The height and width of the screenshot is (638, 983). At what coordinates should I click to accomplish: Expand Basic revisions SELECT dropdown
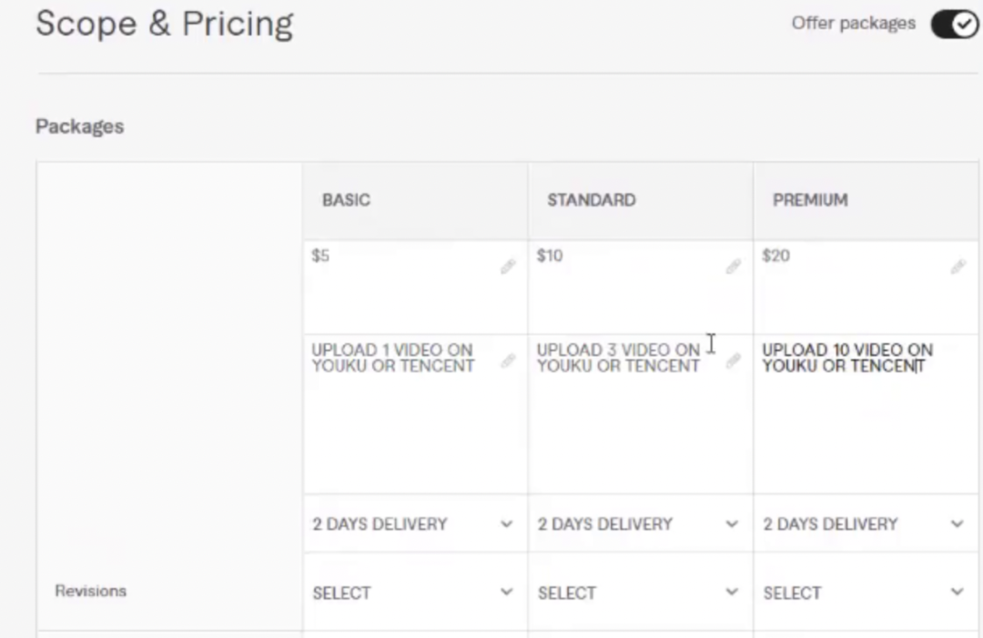(414, 592)
